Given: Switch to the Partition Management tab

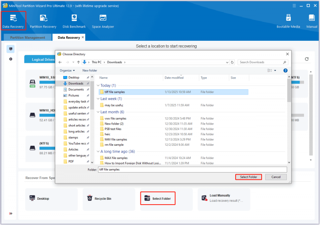Looking at the screenshot, I should pos(28,38).
